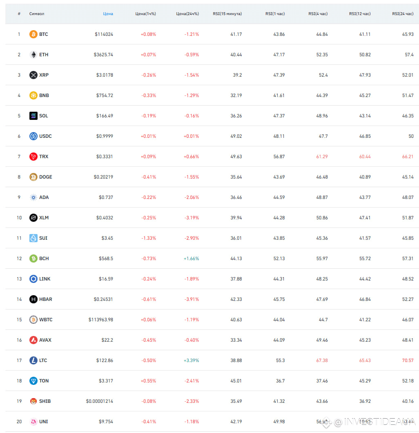Click the Символ column header
Image resolution: width=419 pixels, height=433 pixels.
[37, 14]
